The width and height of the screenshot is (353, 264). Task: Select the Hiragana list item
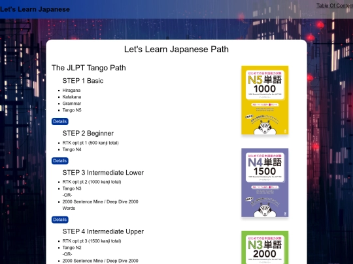click(71, 90)
